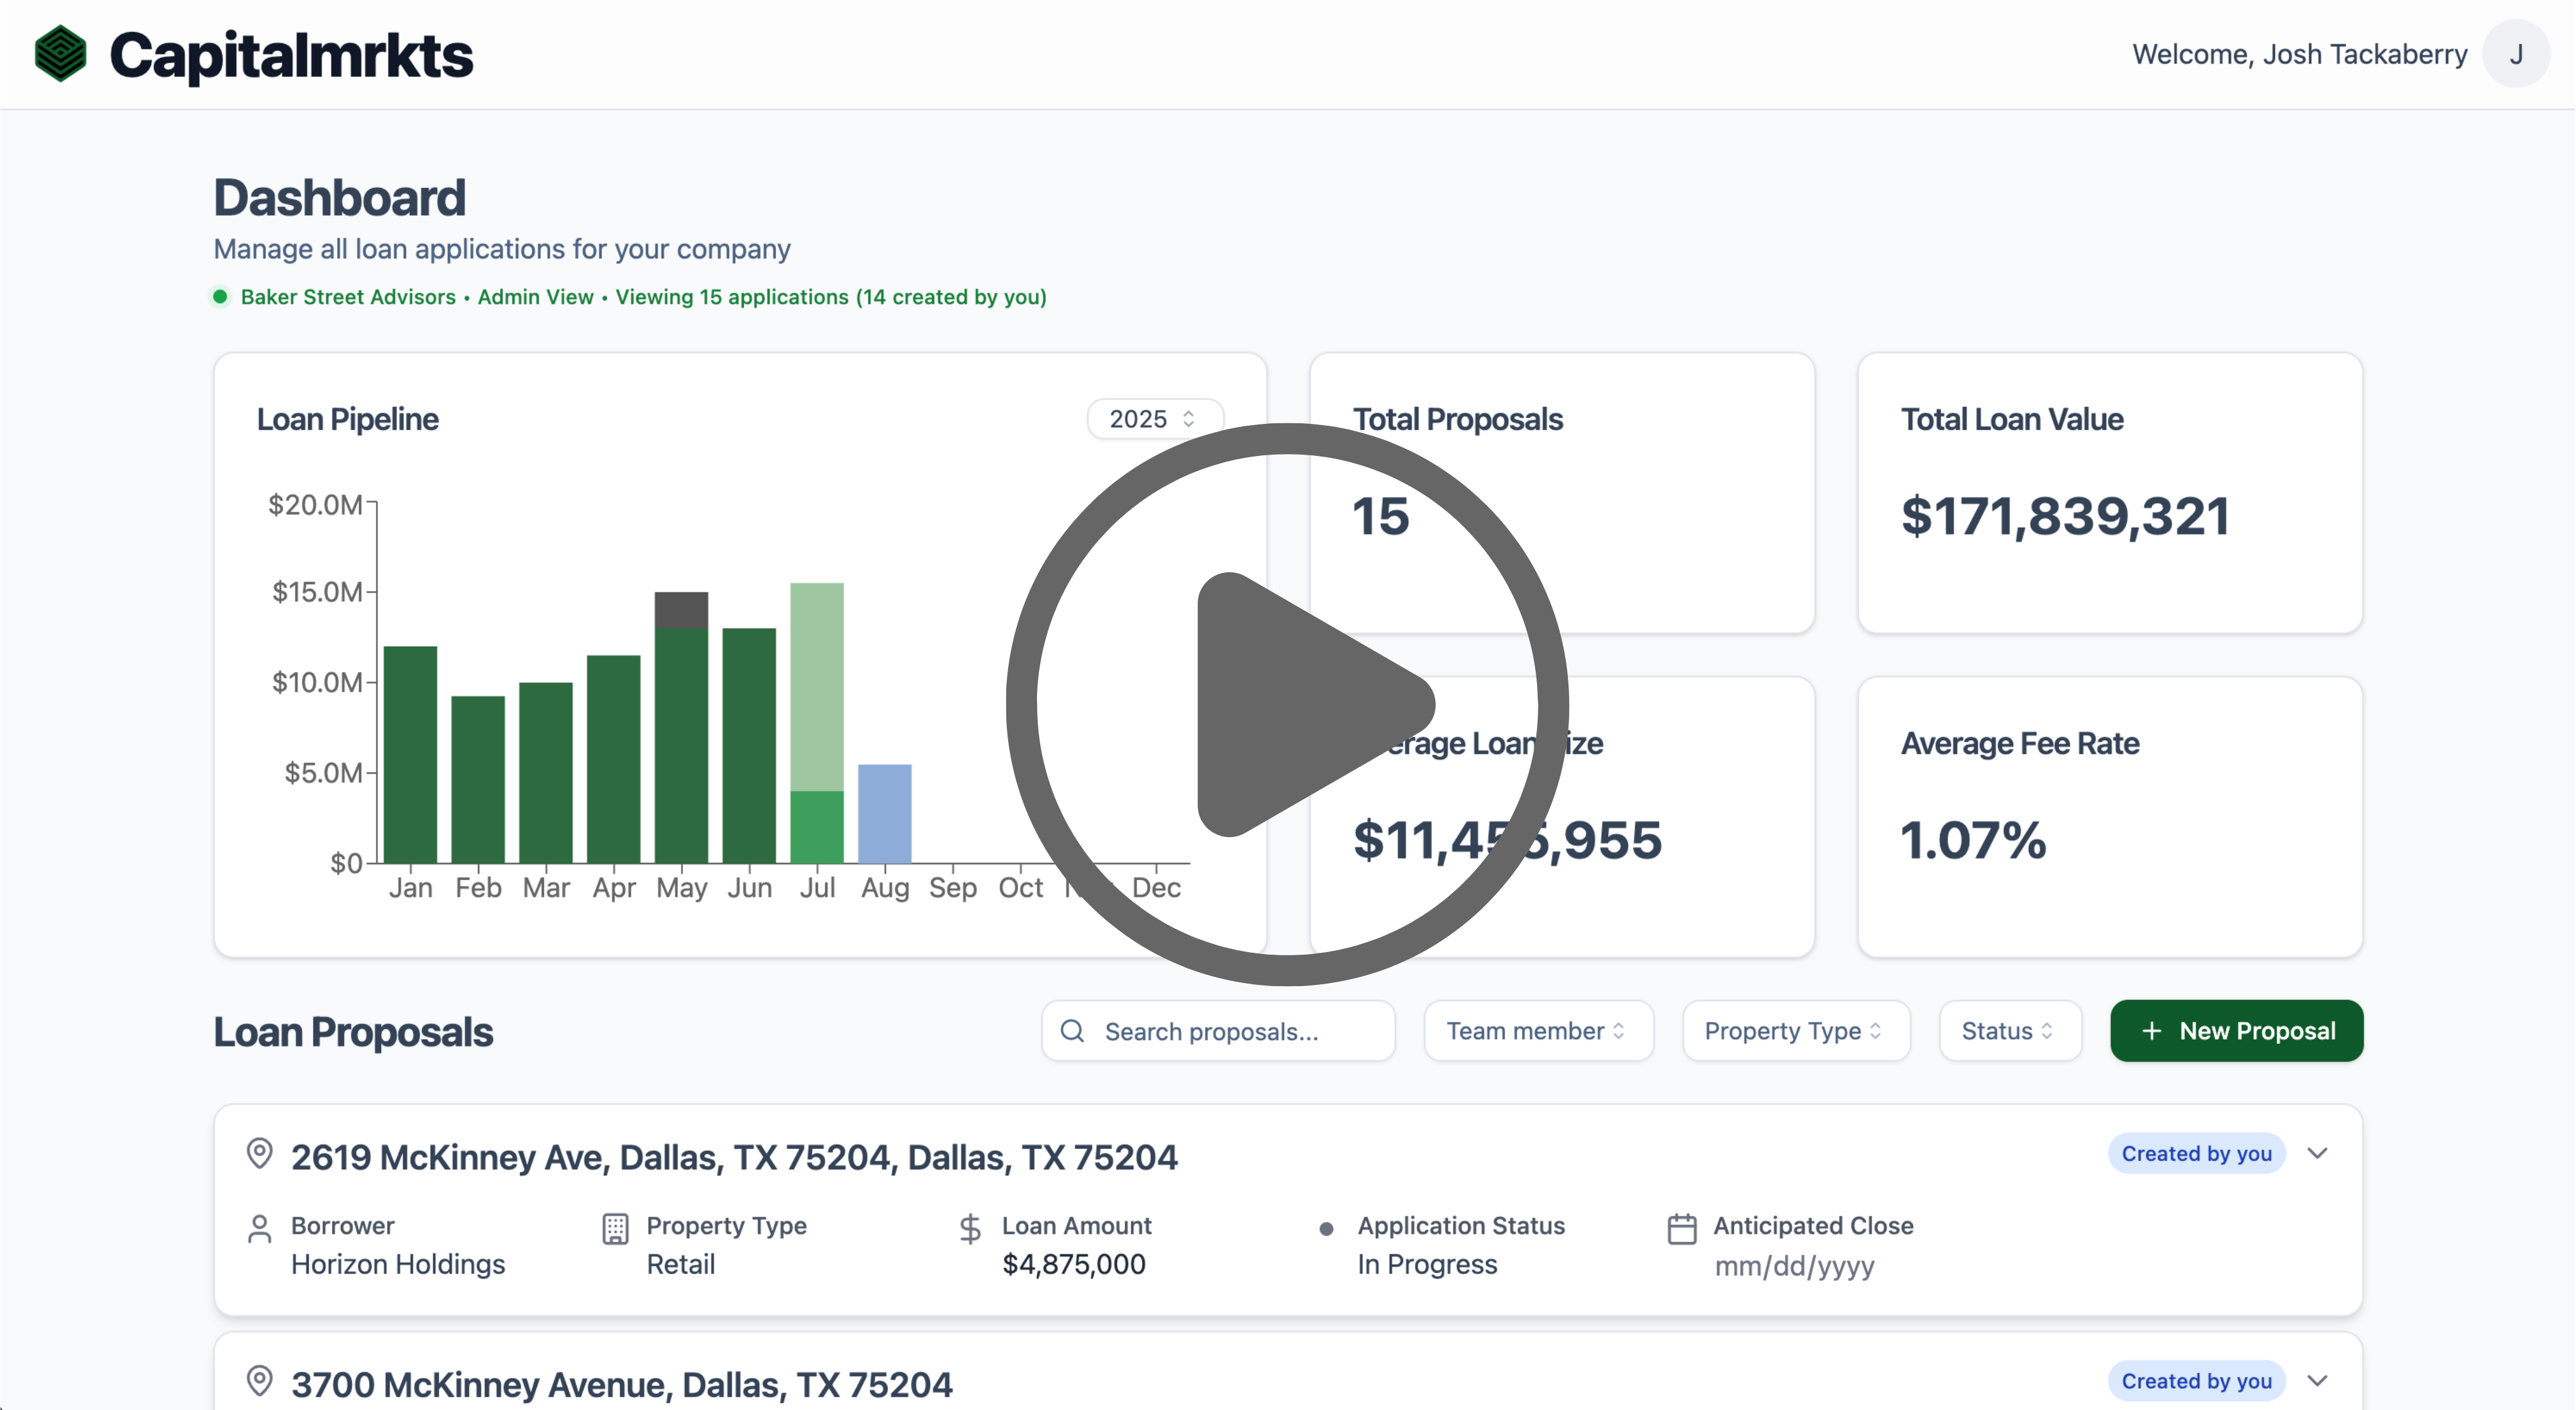Viewport: 2576px width, 1410px height.
Task: Expand the 2619 McKinney Ave proposal chevron
Action: pyautogui.click(x=2318, y=1154)
